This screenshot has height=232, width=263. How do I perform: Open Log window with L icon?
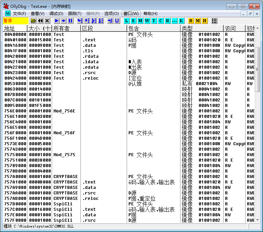coord(126,21)
